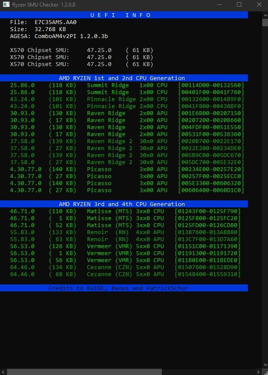
Task: Click the vertical scrollbar down arrow
Action: click(x=265, y=364)
